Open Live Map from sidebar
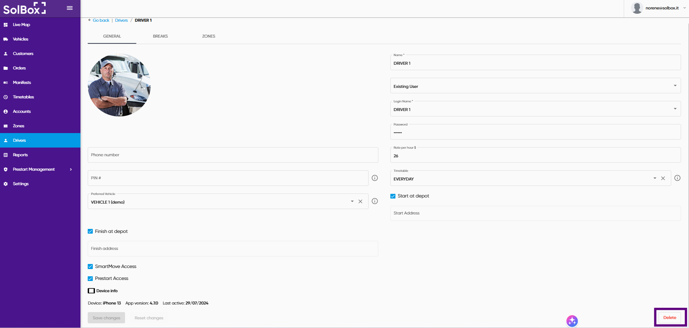 [21, 25]
